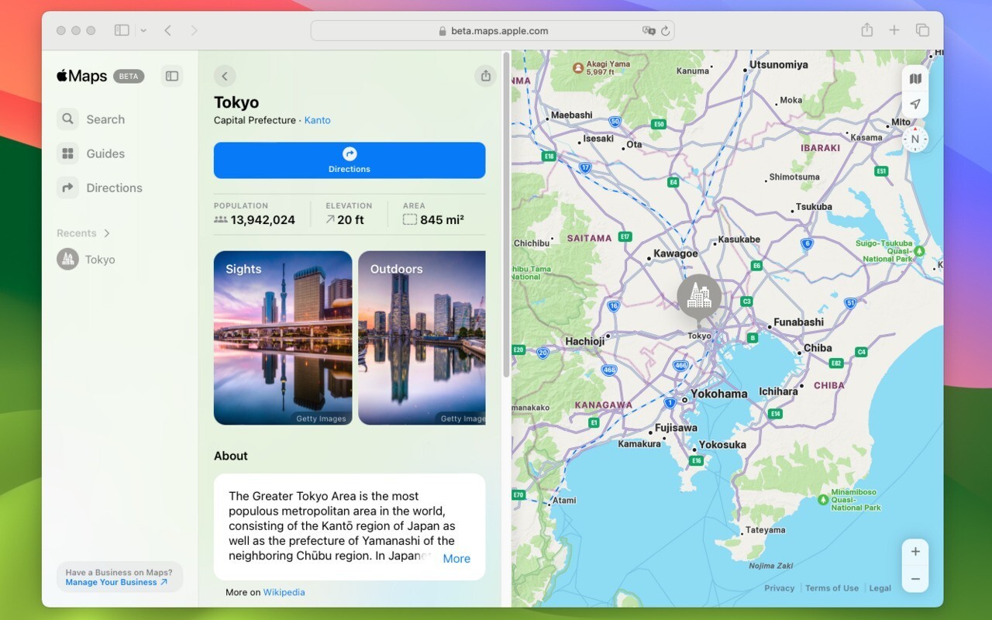Open the Kanto region link
This screenshot has width=992, height=620.
tap(317, 120)
